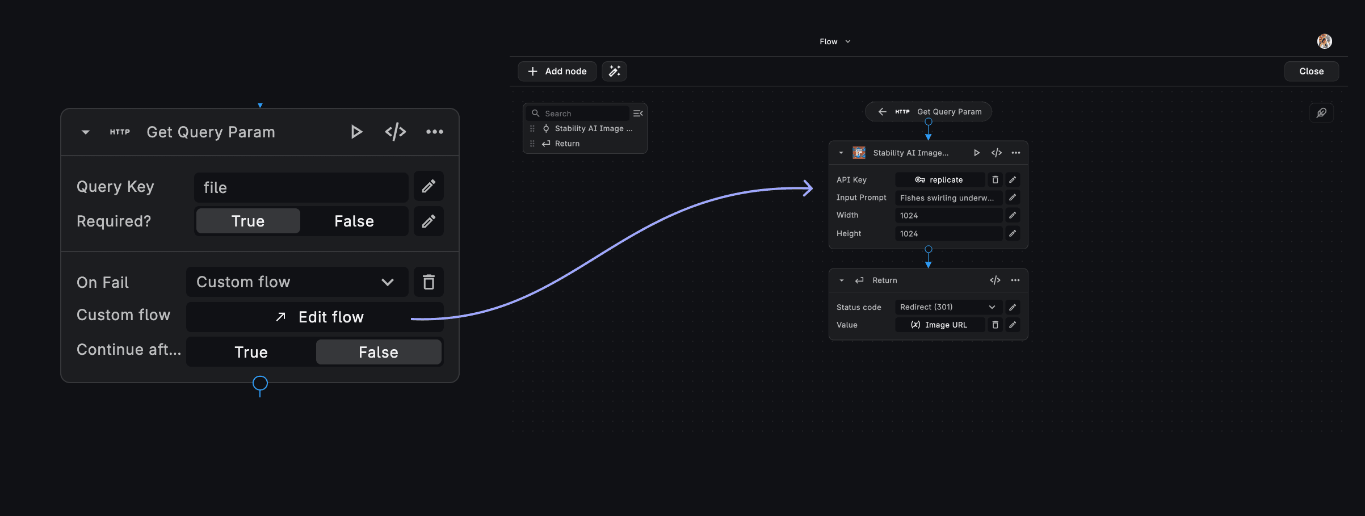Click the magic wand AI button

coord(614,71)
